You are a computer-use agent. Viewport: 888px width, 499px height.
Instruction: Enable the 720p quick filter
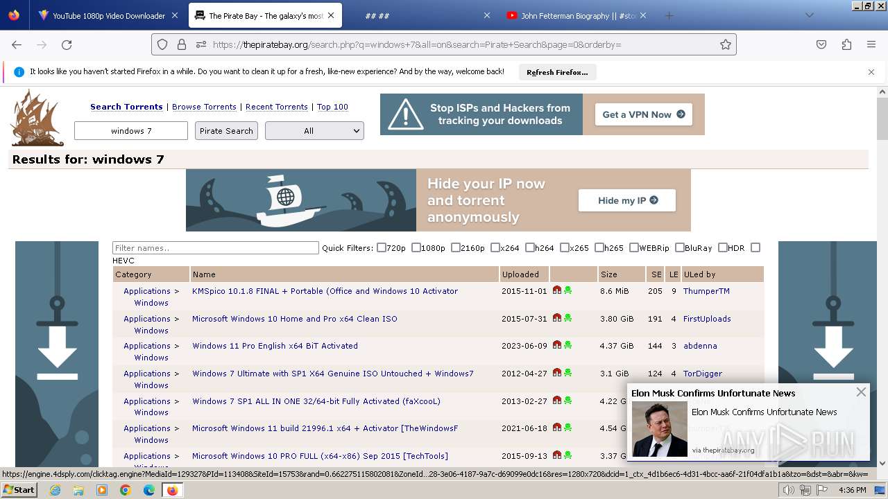point(382,247)
